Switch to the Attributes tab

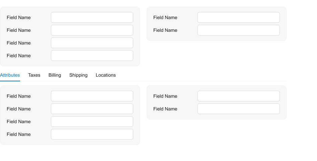click(10, 75)
